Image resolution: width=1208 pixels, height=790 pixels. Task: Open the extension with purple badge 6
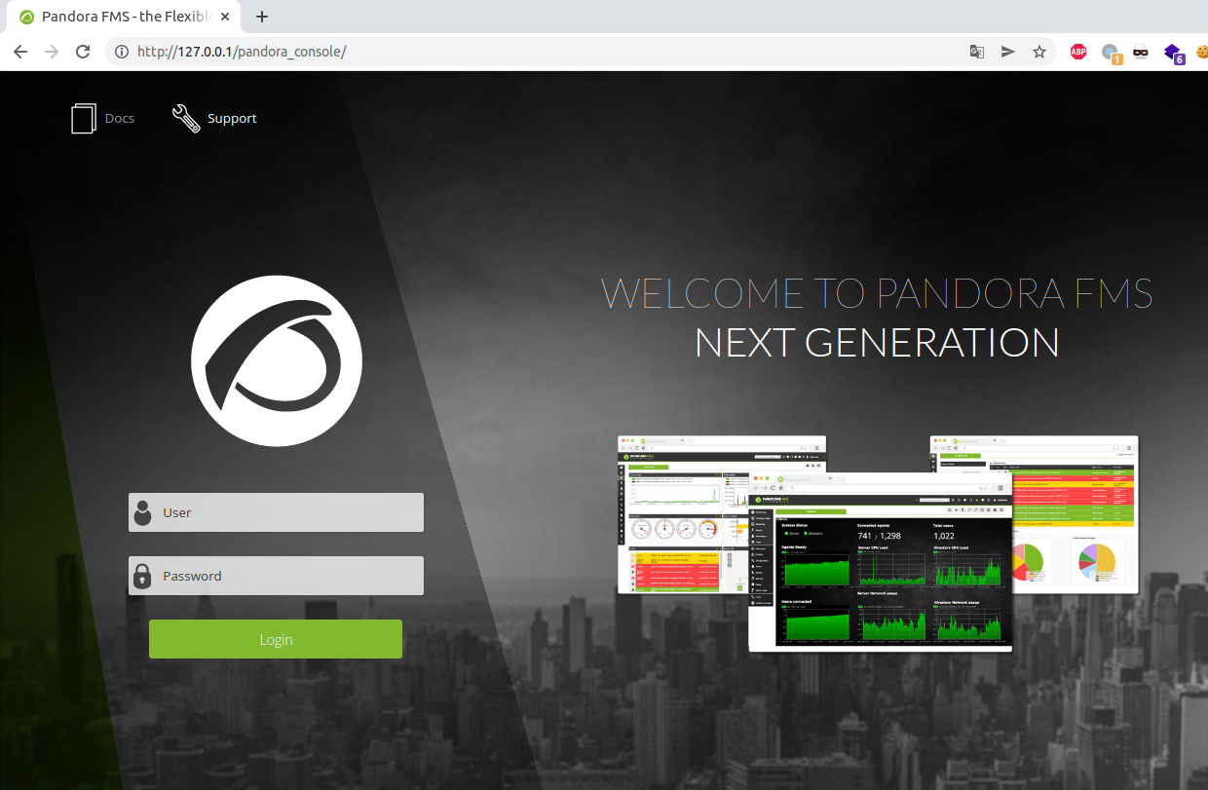click(1174, 53)
